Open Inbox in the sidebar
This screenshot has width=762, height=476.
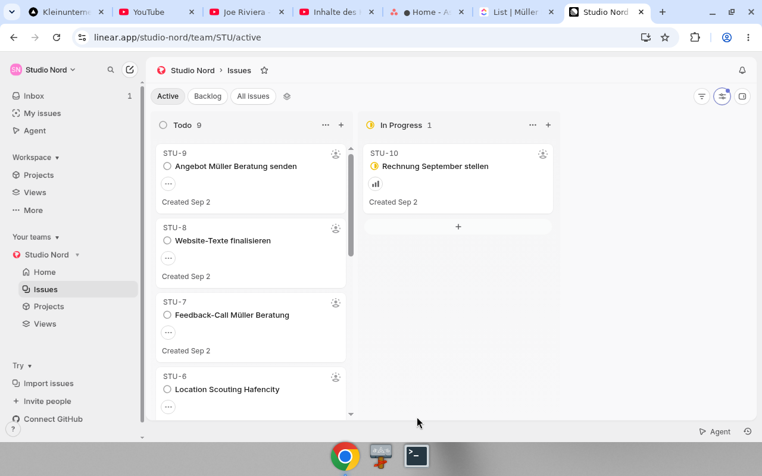[73, 96]
